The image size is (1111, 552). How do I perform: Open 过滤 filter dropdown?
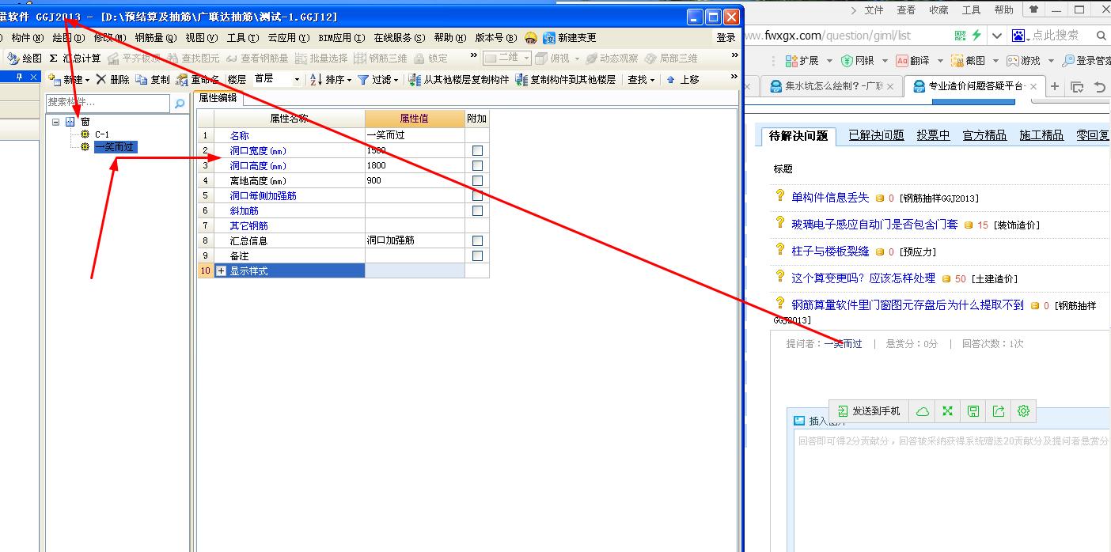(378, 79)
